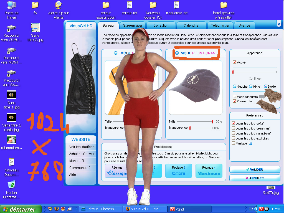Go to the Calendrier tab
The image size is (284, 213).
coord(192,25)
